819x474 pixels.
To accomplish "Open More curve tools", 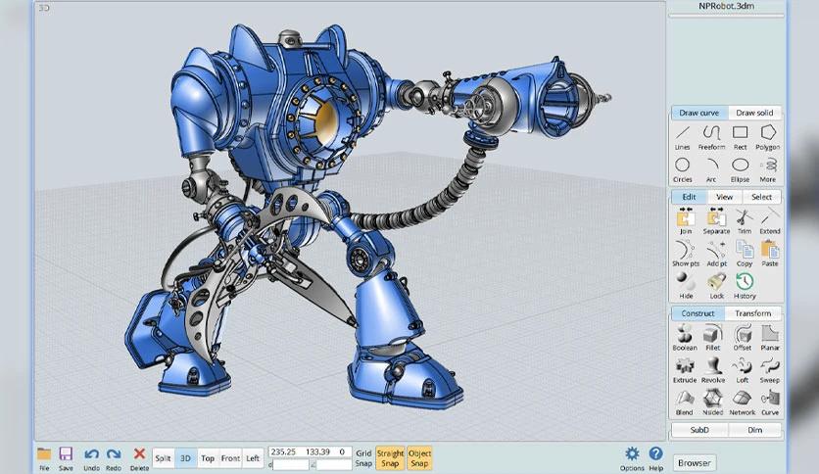I will tap(768, 170).
